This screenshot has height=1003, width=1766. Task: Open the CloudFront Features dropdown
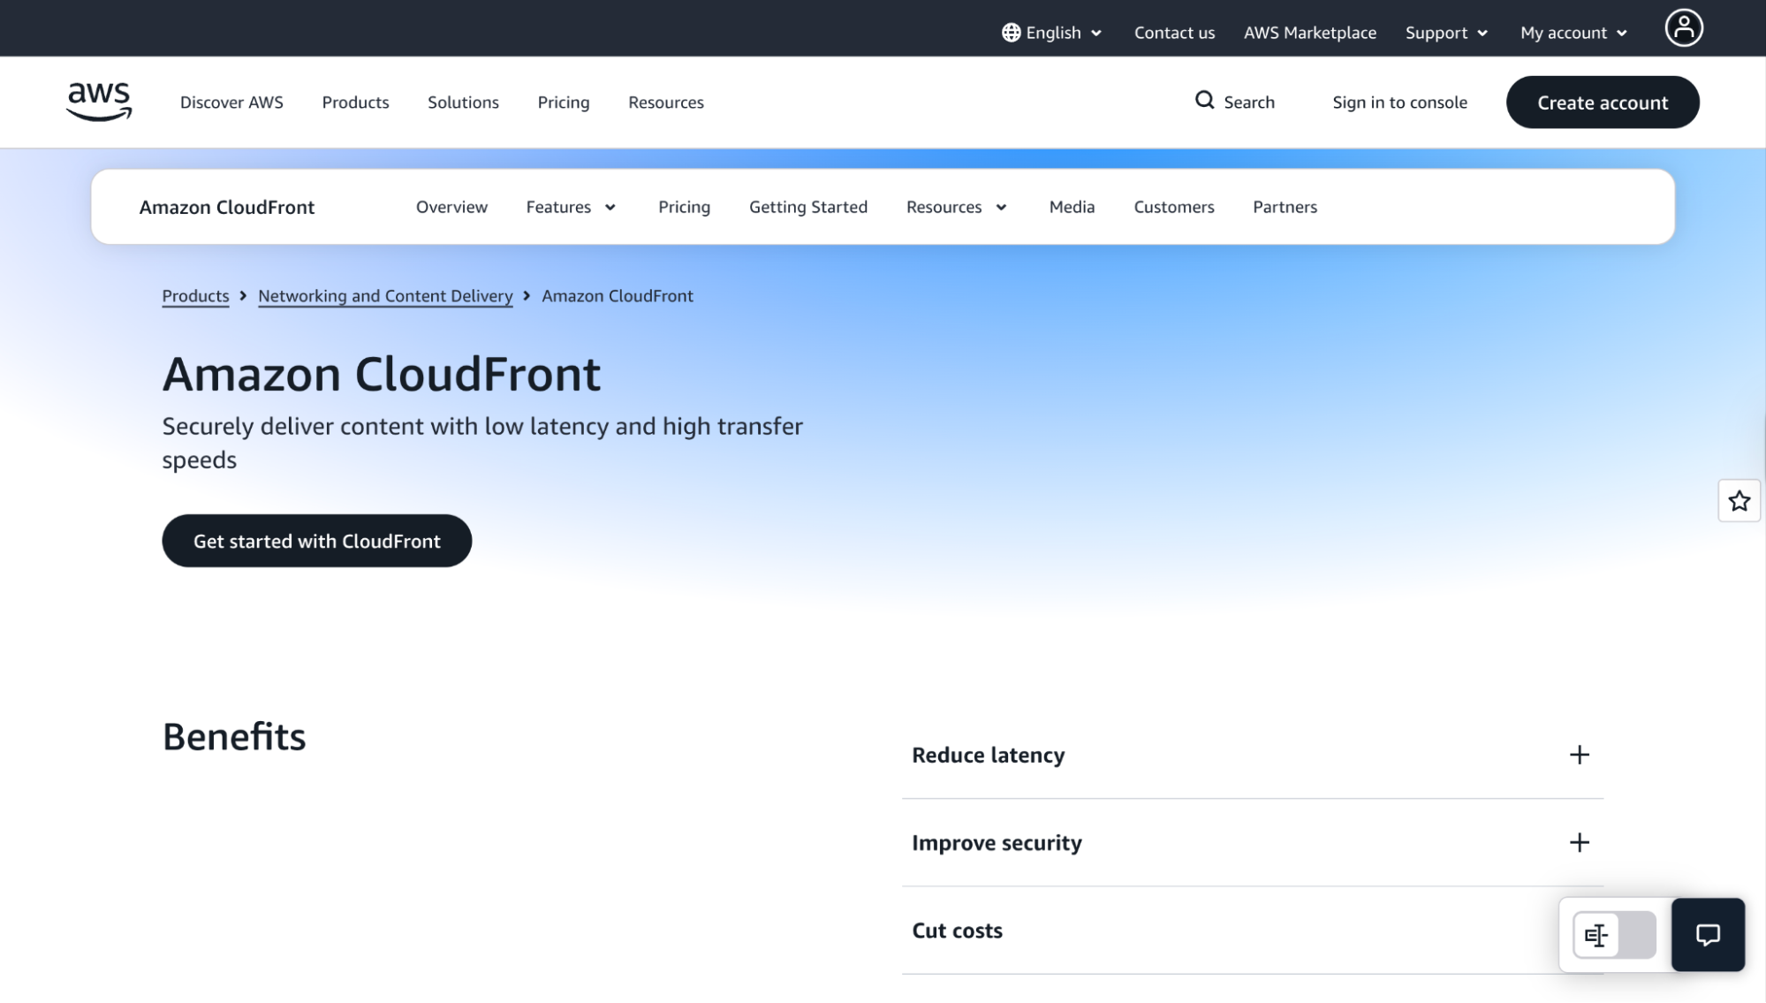coord(571,207)
